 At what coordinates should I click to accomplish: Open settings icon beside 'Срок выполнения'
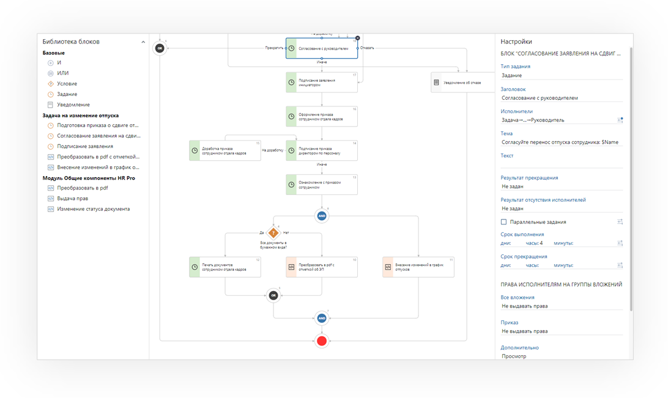tap(620, 243)
